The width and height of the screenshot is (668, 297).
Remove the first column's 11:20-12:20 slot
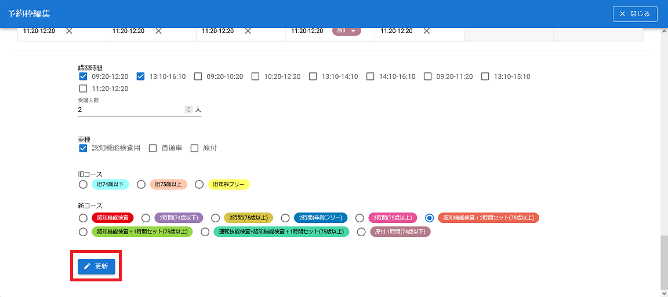tap(69, 31)
